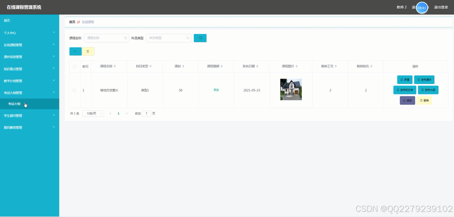This screenshot has width=454, height=217.
Task: Click the next page arrow in pagination
Action: point(127,113)
